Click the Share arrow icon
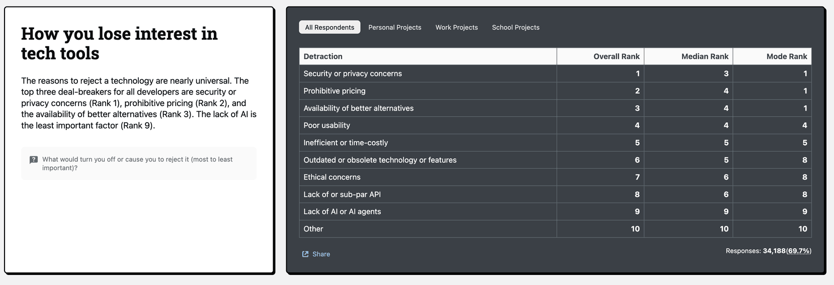This screenshot has width=834, height=285. [305, 254]
